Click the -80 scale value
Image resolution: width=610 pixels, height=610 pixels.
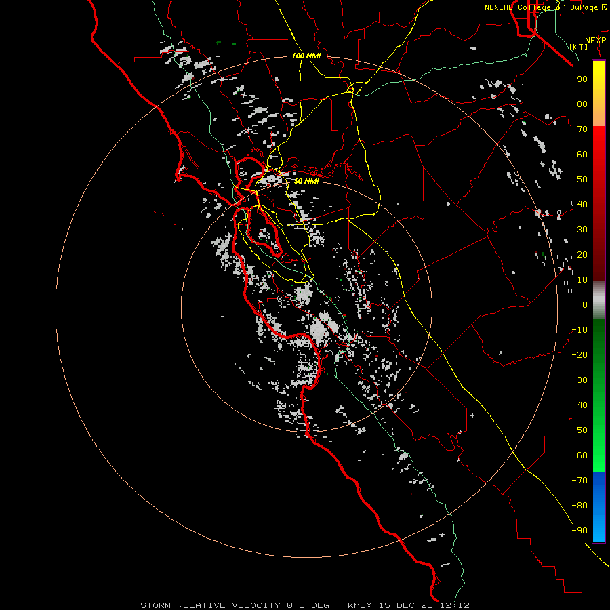click(x=579, y=506)
